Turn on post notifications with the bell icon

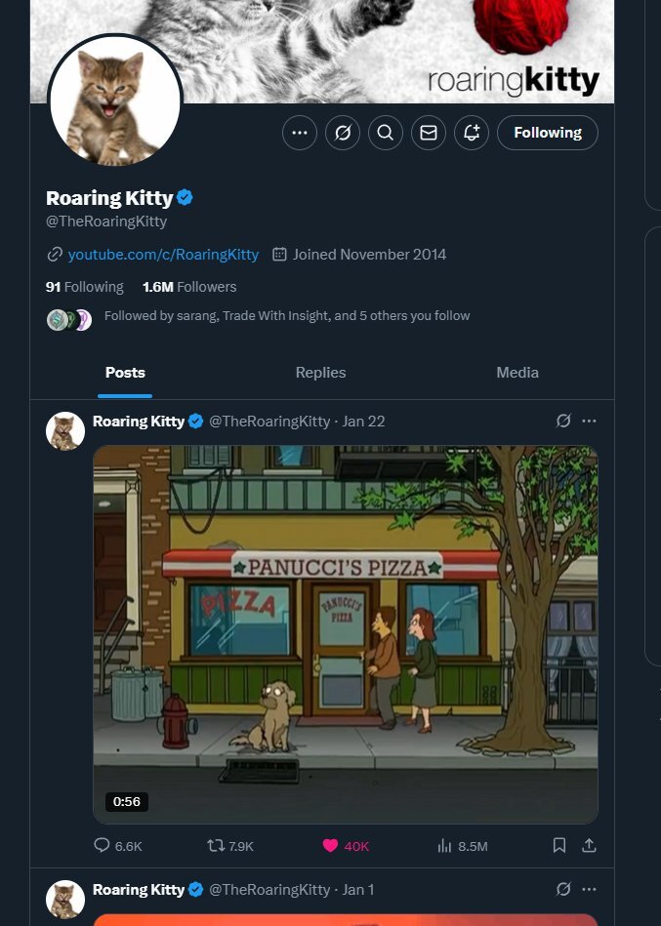(x=472, y=133)
